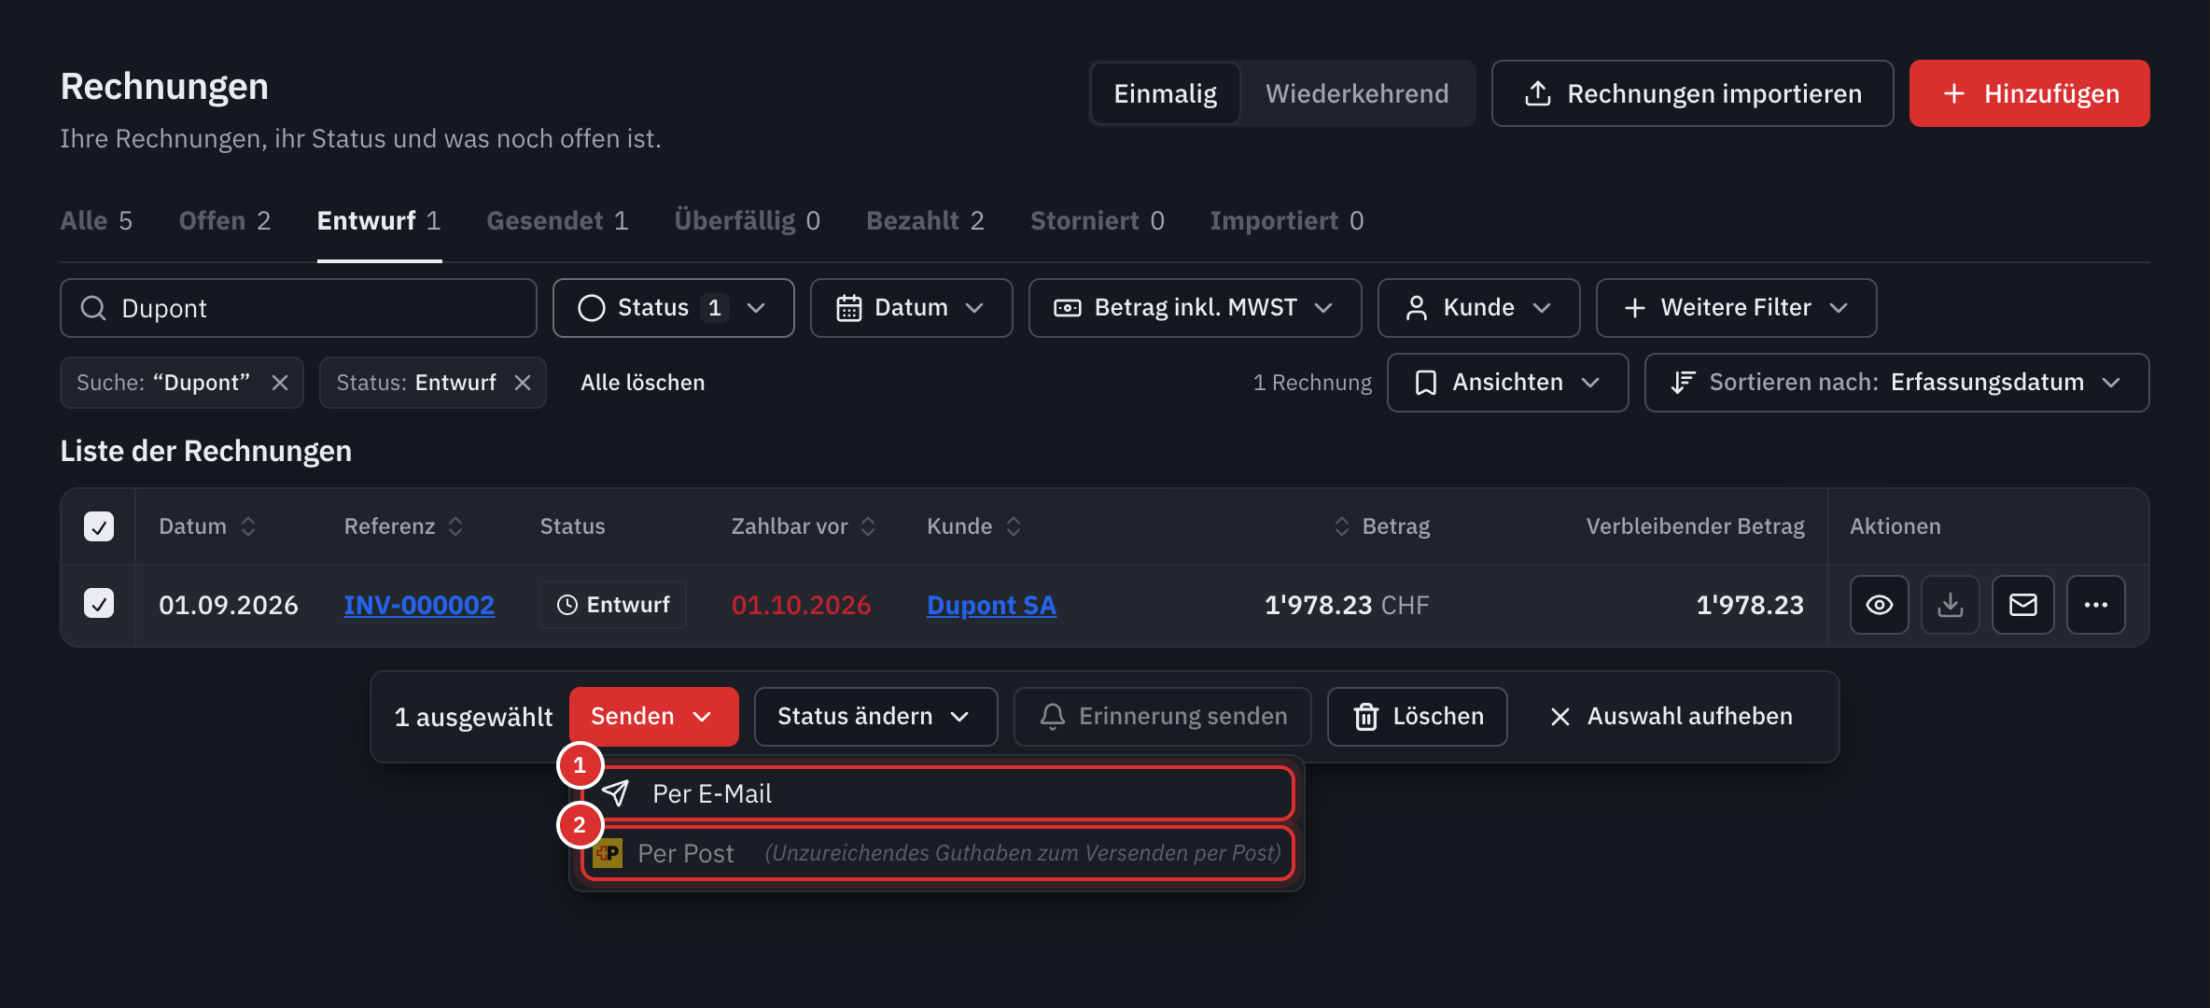Collapse the red Senden dropdown button
2210x1008 pixels.
[653, 717]
